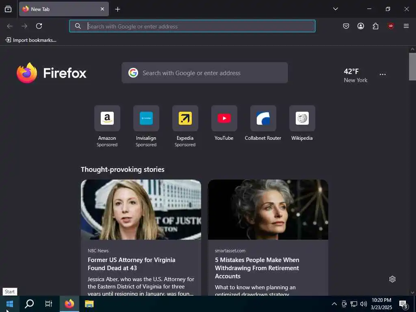The height and width of the screenshot is (312, 416).
Task: Close the New Tab tab
Action: click(102, 9)
